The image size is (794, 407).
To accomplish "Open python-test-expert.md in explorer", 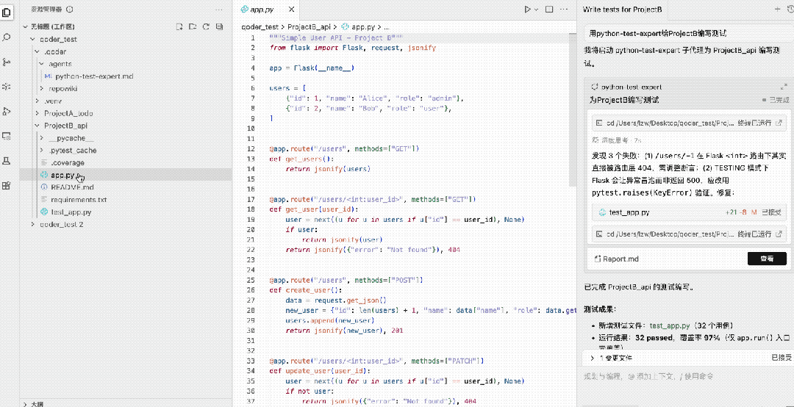I will pos(94,76).
